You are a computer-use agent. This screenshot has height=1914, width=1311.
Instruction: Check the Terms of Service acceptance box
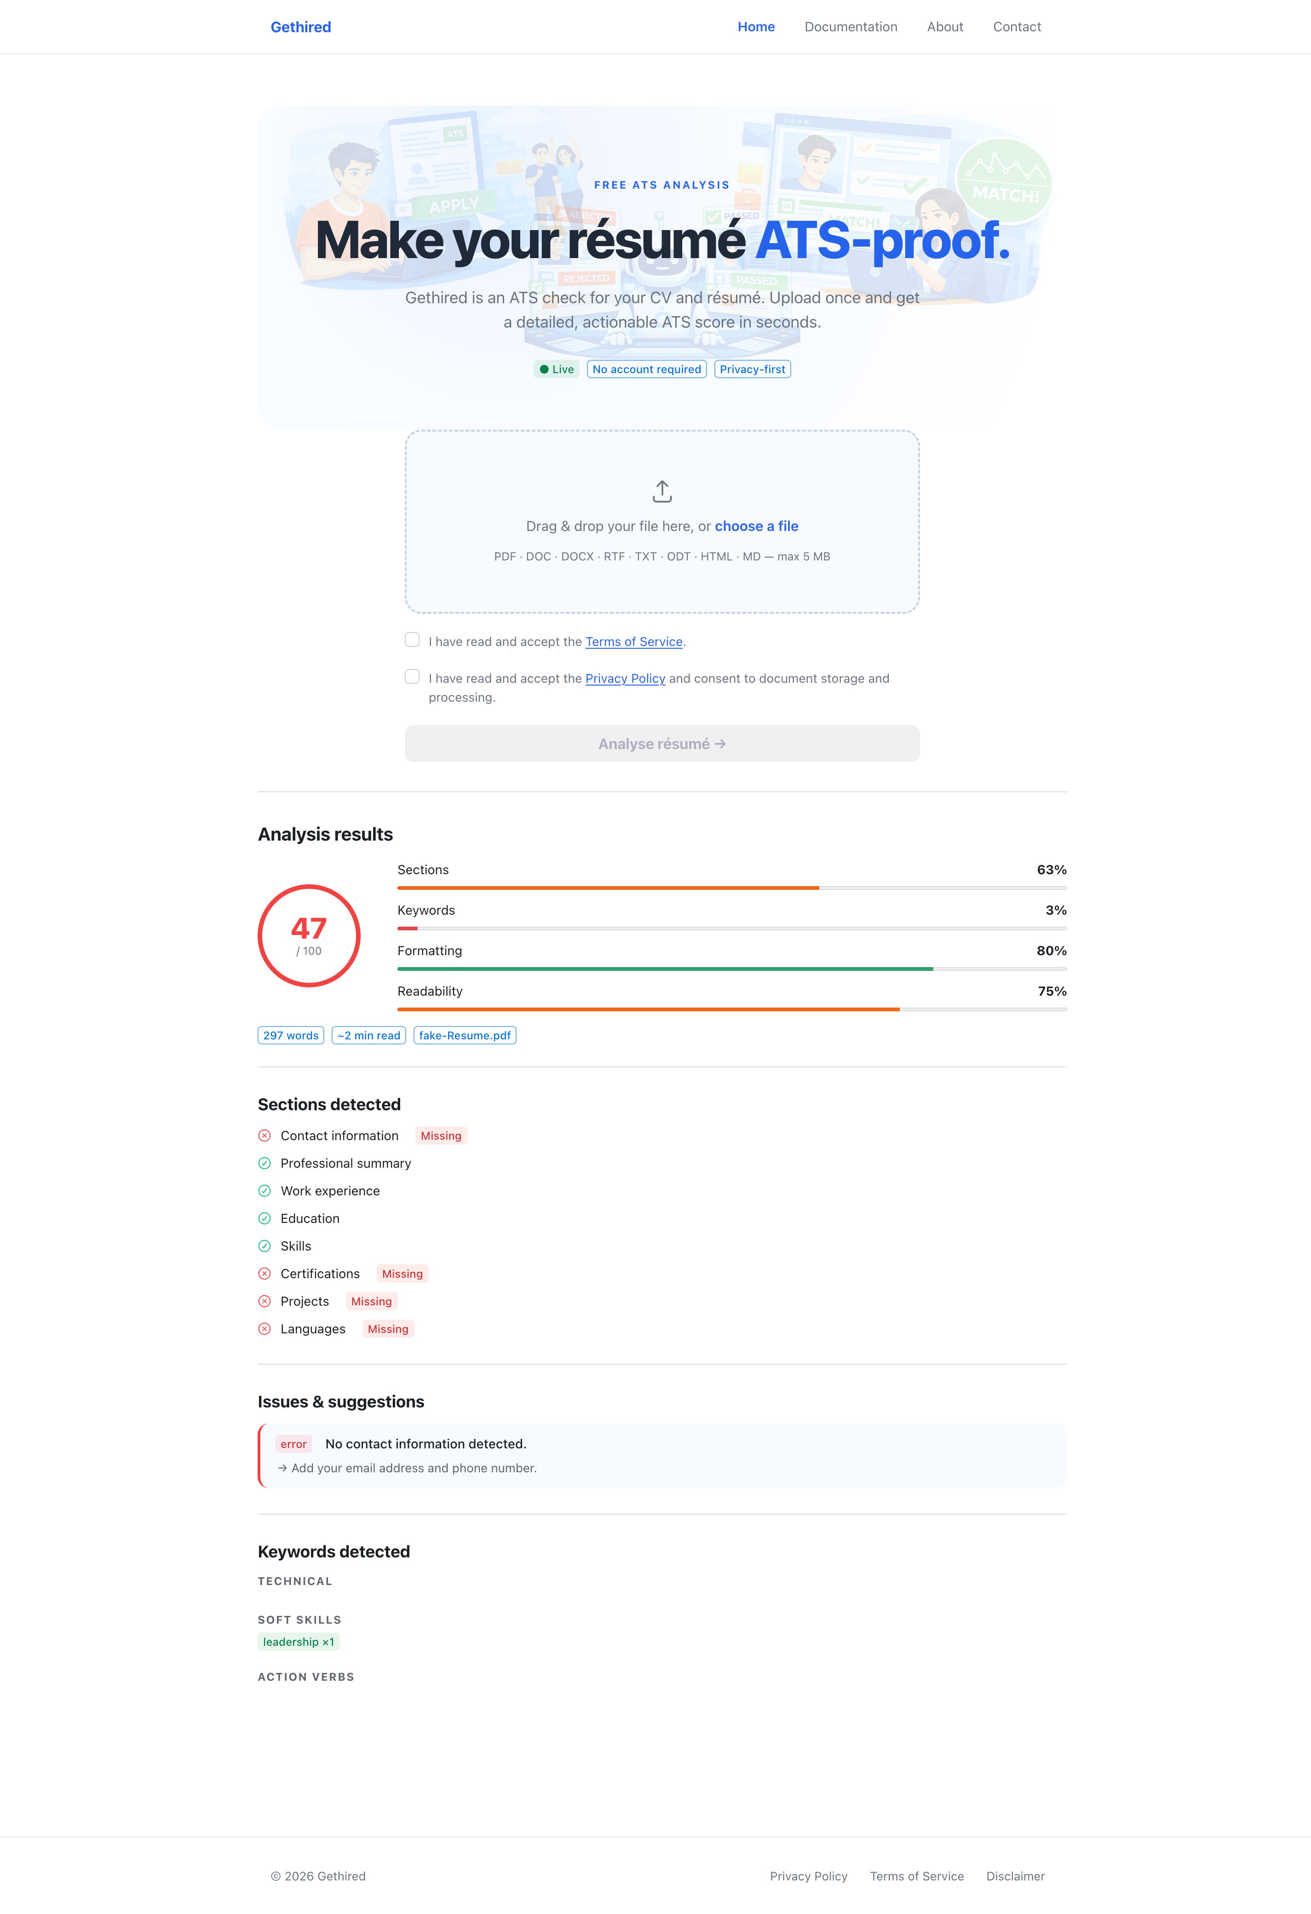point(413,640)
